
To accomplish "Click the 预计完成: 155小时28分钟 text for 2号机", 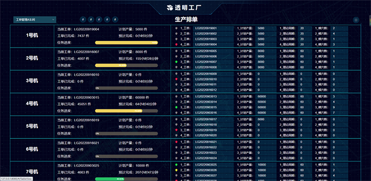I will click(138, 59).
